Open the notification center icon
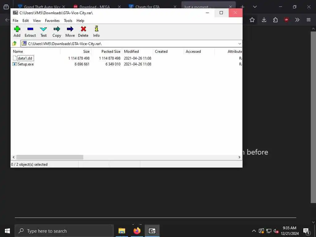This screenshot has width=316, height=237. pos(306,231)
